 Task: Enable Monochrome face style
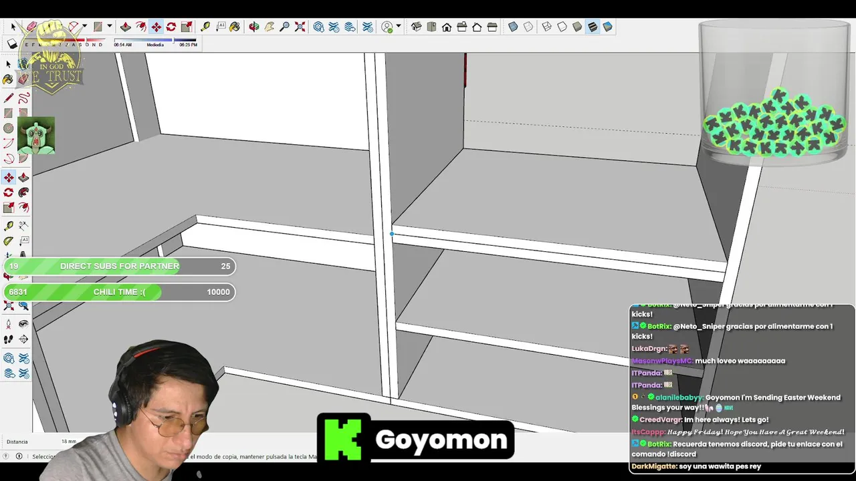point(607,27)
